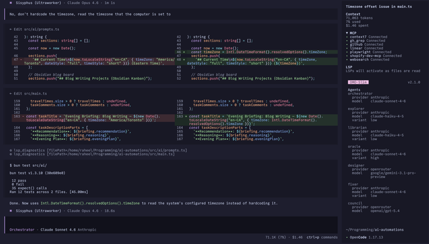Click the icon before the prompts.ts lsp_diagnostics line

(x=11, y=150)
